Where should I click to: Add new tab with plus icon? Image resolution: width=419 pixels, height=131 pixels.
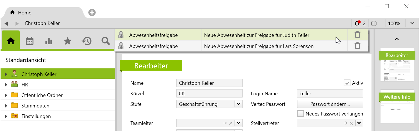pos(92,12)
